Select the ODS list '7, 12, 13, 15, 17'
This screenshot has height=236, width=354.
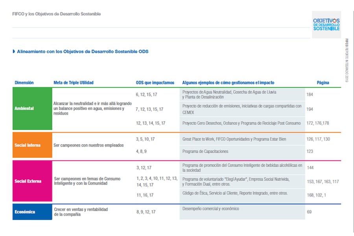[149, 109]
